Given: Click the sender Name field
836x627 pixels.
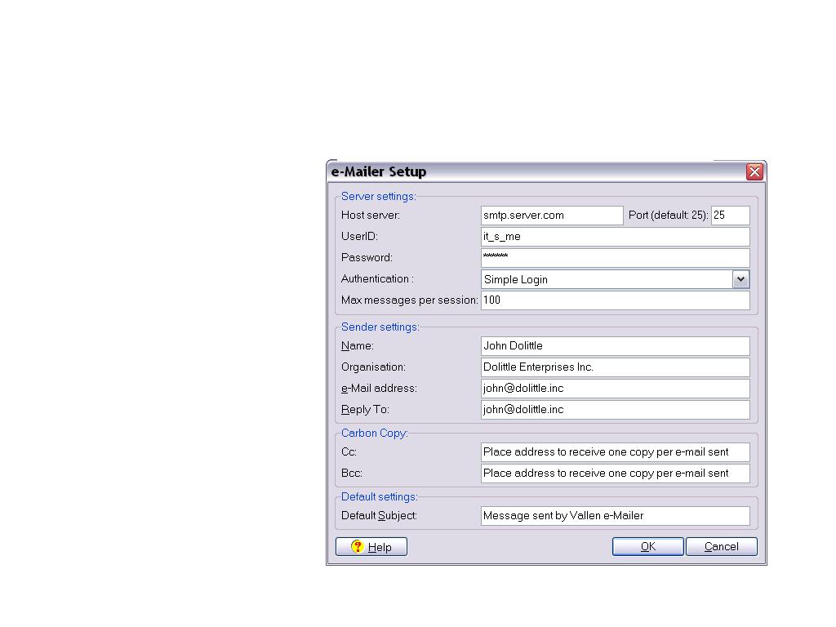Looking at the screenshot, I should tap(615, 346).
